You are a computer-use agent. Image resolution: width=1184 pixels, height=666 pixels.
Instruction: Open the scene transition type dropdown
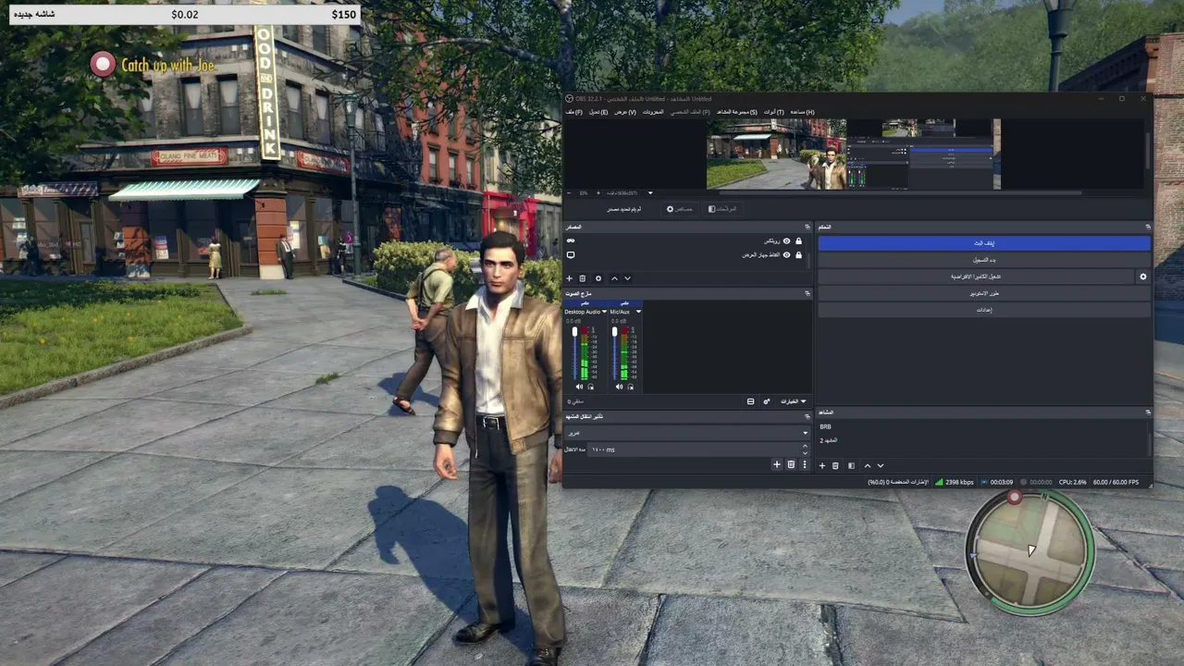[x=687, y=432]
